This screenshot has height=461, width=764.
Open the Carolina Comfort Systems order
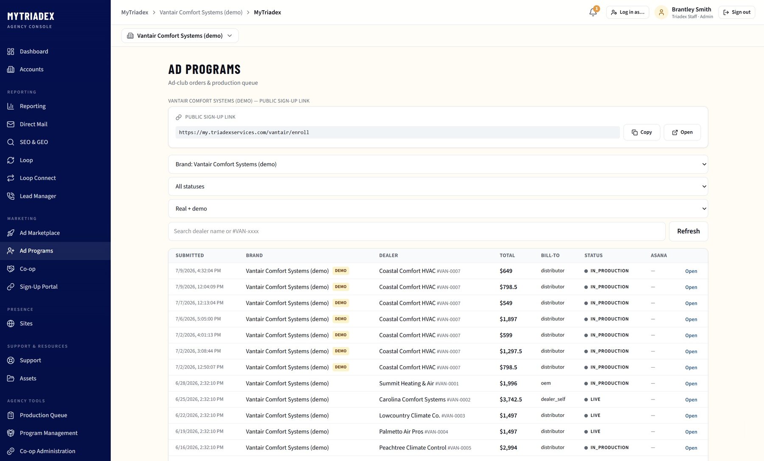pos(691,400)
